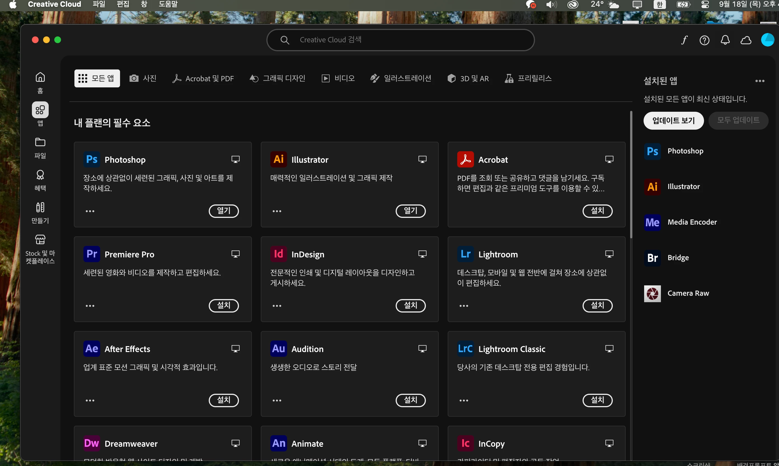Expand the Photoshop card three-dot menu
The width and height of the screenshot is (779, 466).
[90, 211]
